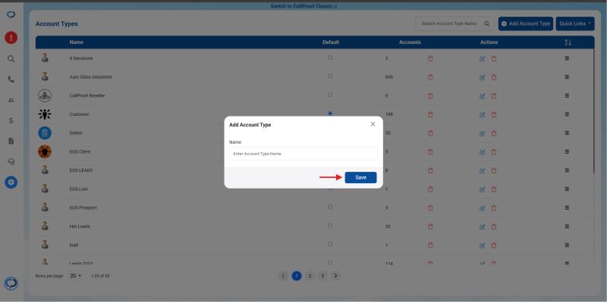Go to next page arrow

335,276
